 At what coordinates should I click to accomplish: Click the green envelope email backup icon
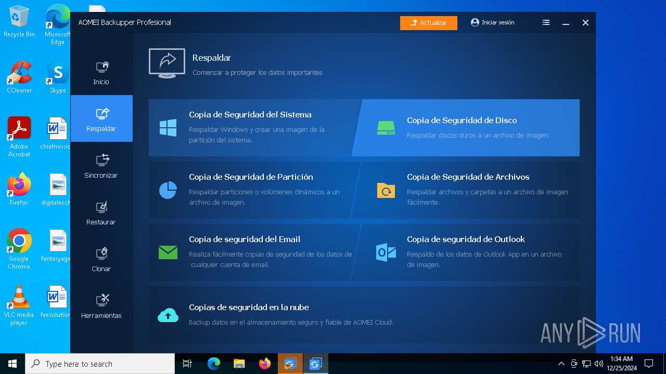point(168,252)
